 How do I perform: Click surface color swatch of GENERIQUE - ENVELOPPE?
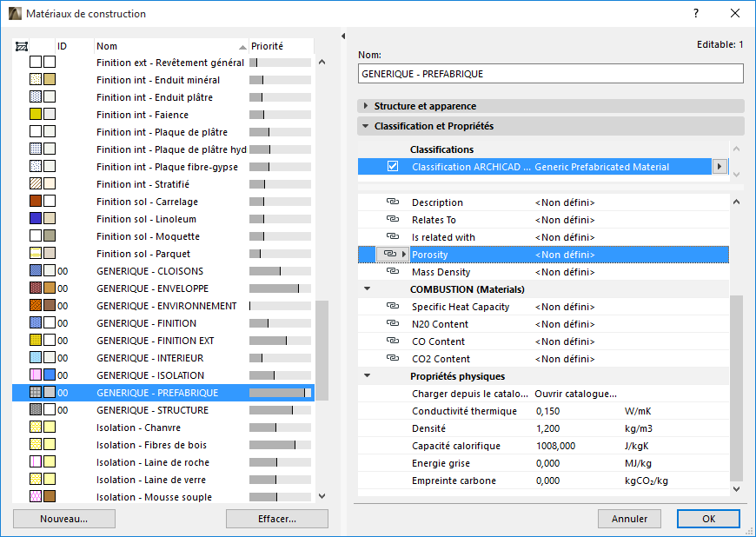(50, 288)
